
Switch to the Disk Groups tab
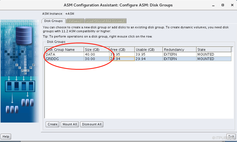[x=53, y=21]
